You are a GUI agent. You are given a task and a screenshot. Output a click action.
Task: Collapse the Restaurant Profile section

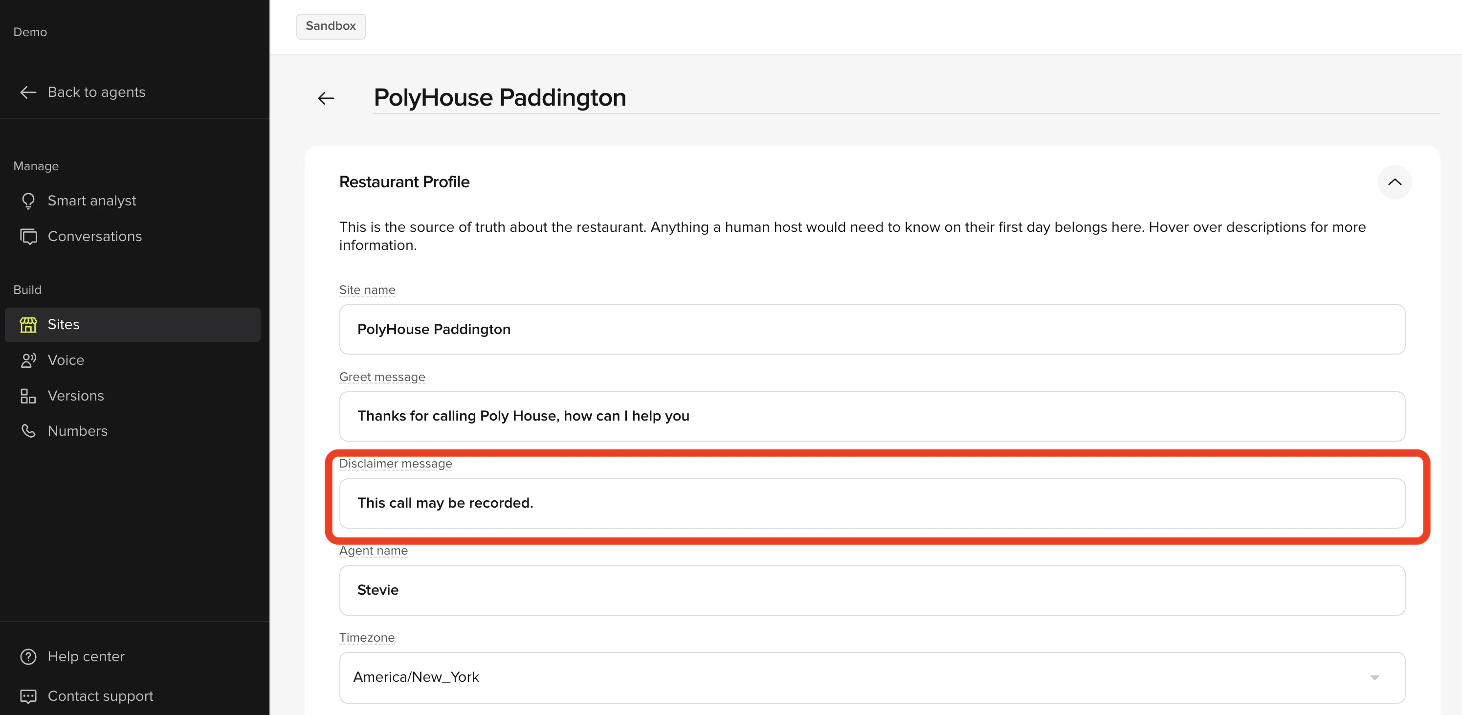click(x=1394, y=182)
